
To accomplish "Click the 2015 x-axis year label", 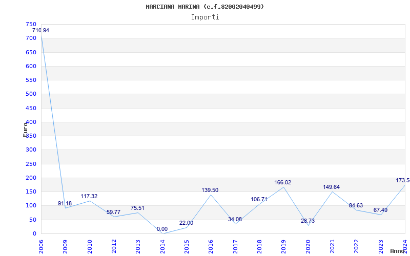I will pos(187,247).
